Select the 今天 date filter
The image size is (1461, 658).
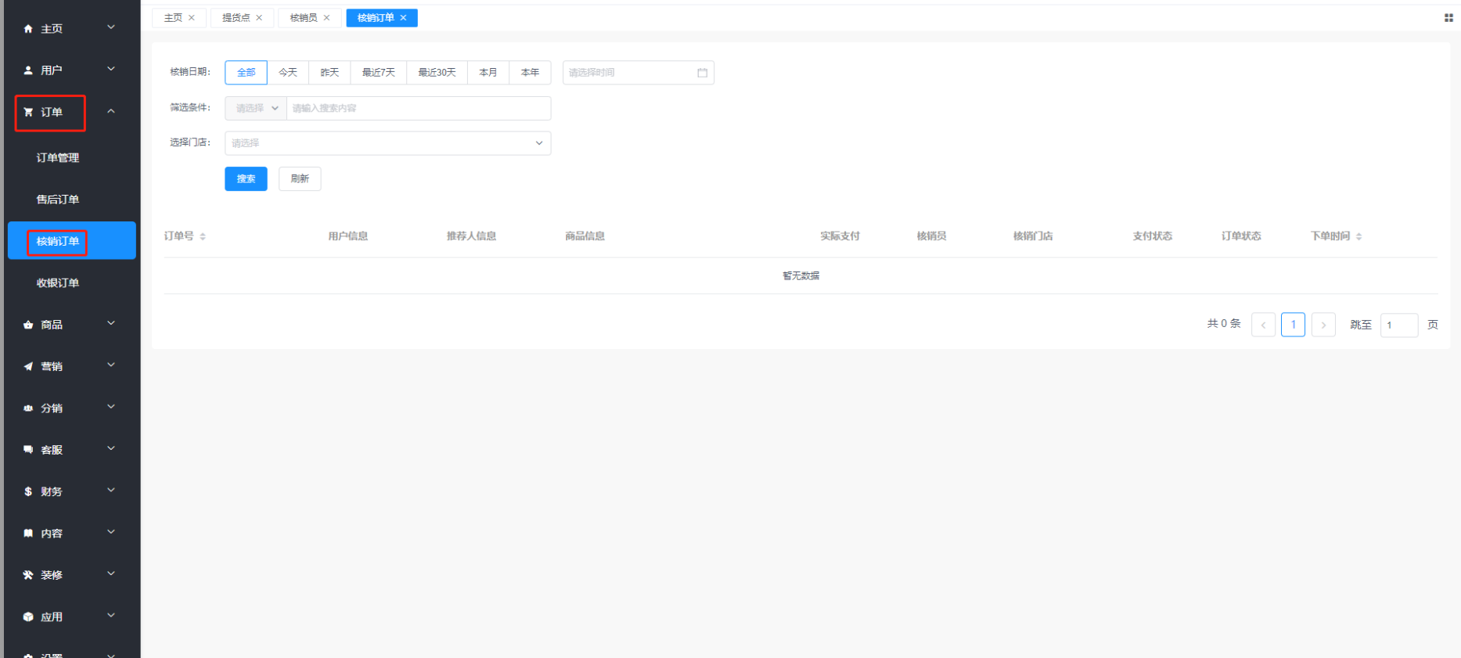point(288,73)
